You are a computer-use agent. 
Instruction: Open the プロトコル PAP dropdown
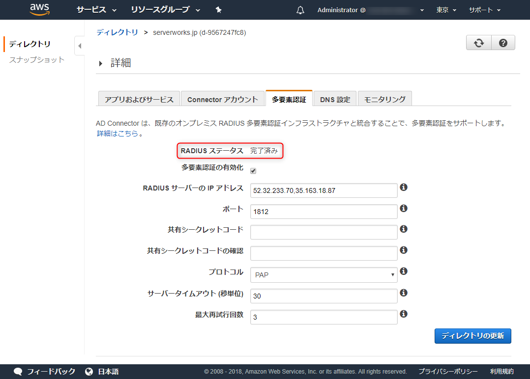[324, 275]
